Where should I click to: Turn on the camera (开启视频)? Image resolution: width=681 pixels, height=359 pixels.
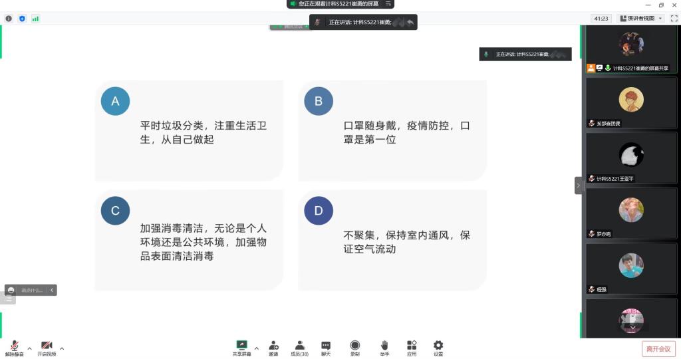pos(47,348)
